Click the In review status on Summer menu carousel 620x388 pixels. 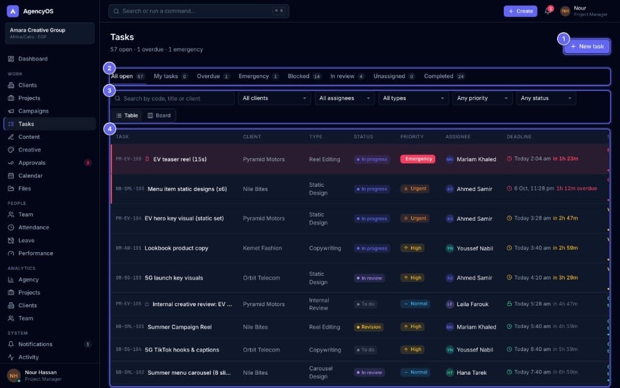pyautogui.click(x=369, y=373)
